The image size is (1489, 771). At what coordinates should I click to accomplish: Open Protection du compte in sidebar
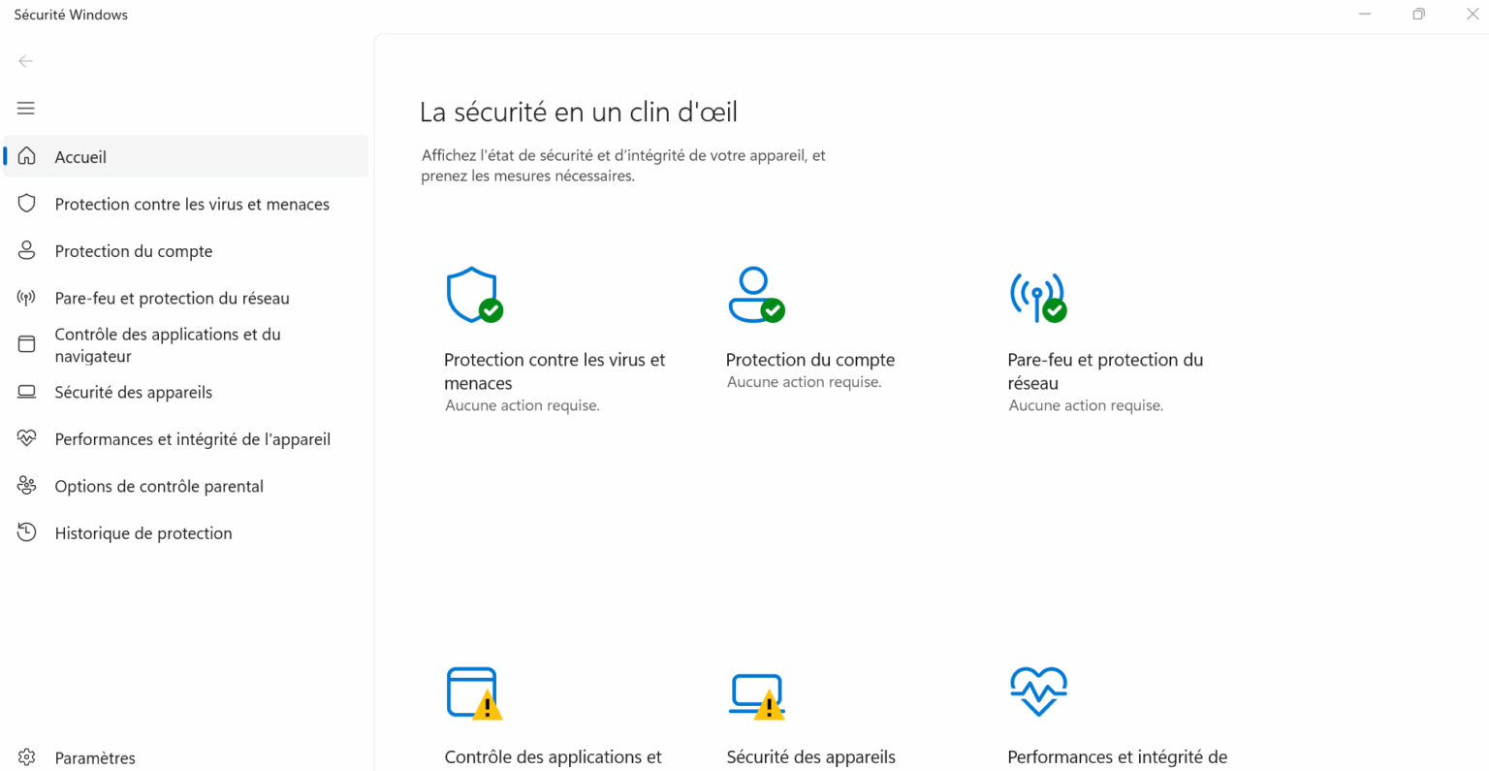pos(186,250)
